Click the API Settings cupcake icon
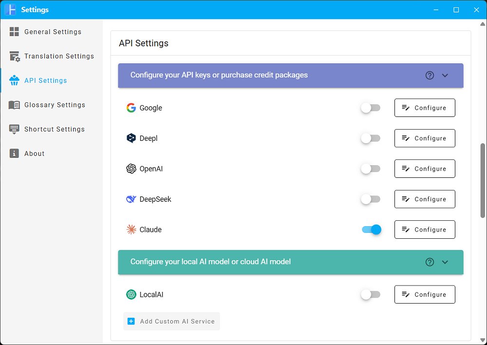Image resolution: width=487 pixels, height=345 pixels. pos(14,80)
